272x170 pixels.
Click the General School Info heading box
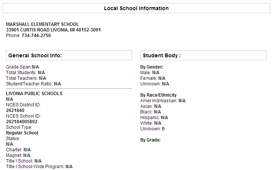69,55
